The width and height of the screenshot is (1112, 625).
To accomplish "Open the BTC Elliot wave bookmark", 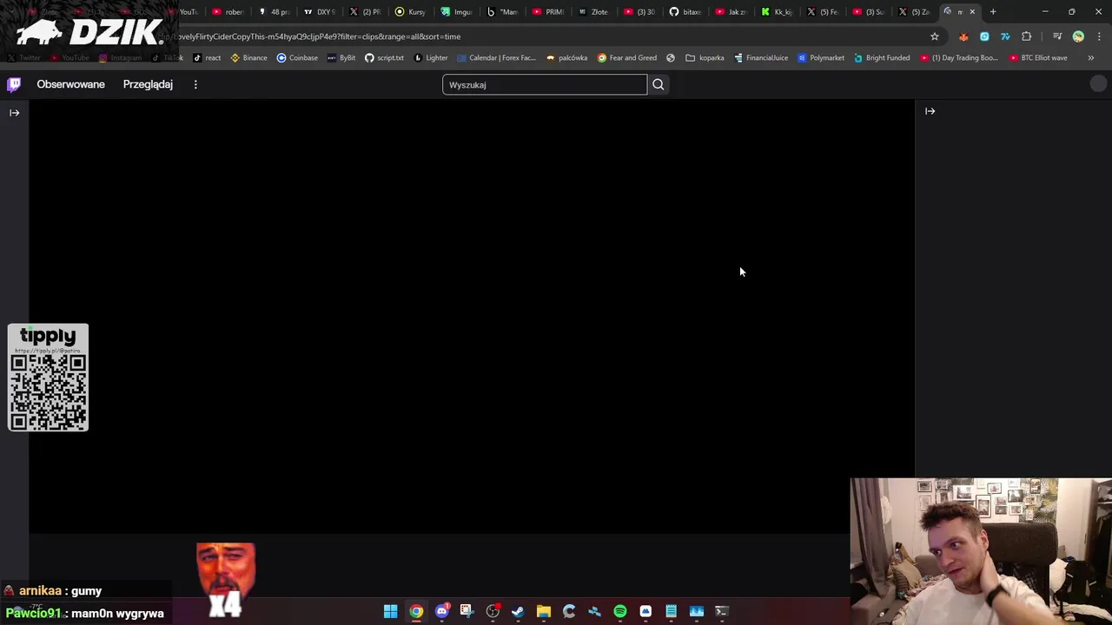I will [x=1038, y=57].
